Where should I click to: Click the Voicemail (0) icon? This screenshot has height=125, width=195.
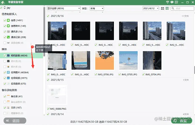pos(8,43)
